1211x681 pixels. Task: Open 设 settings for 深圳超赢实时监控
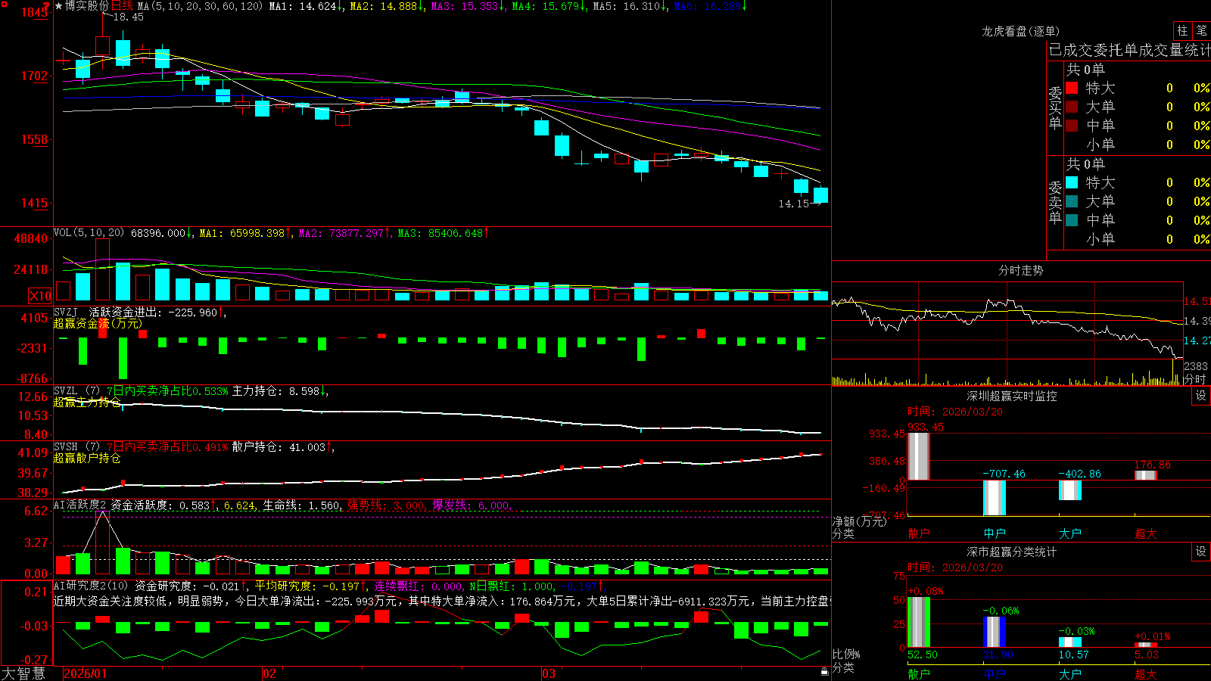pos(1201,396)
